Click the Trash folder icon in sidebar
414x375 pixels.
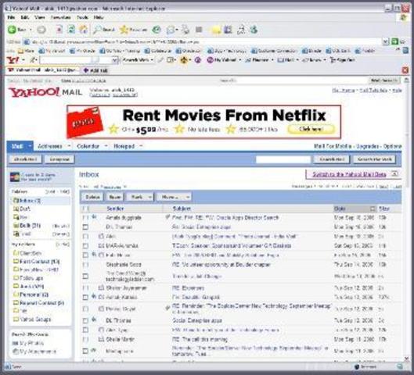(x=16, y=234)
